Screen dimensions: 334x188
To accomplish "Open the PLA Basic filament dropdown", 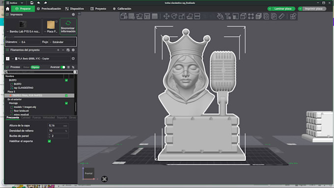I will 41,58.
